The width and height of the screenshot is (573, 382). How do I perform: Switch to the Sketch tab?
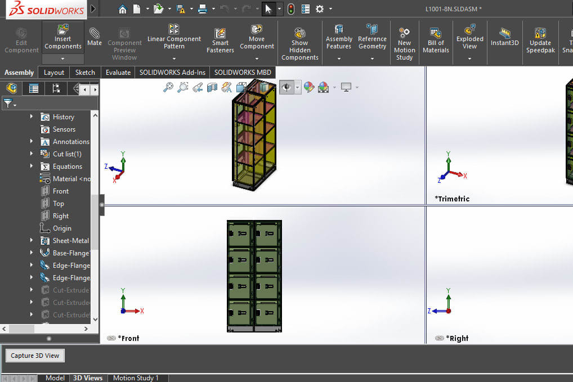pyautogui.click(x=85, y=73)
